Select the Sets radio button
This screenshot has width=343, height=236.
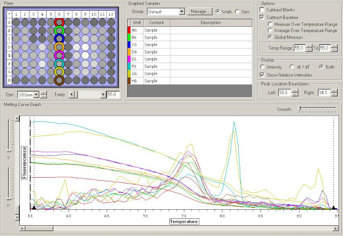tap(237, 11)
